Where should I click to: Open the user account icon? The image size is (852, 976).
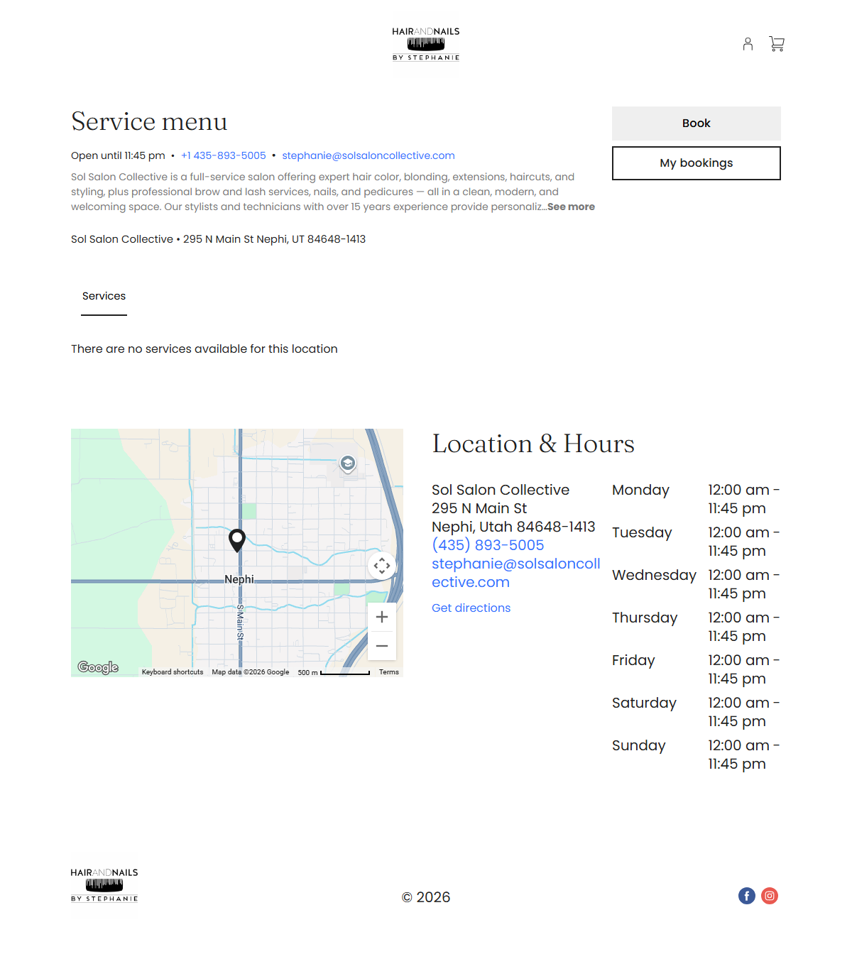(x=748, y=44)
